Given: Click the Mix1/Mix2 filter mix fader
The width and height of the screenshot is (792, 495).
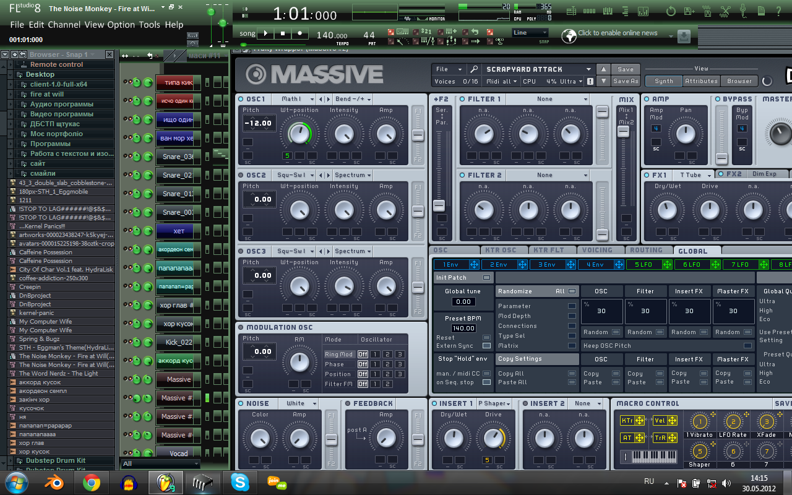Looking at the screenshot, I should tap(624, 131).
